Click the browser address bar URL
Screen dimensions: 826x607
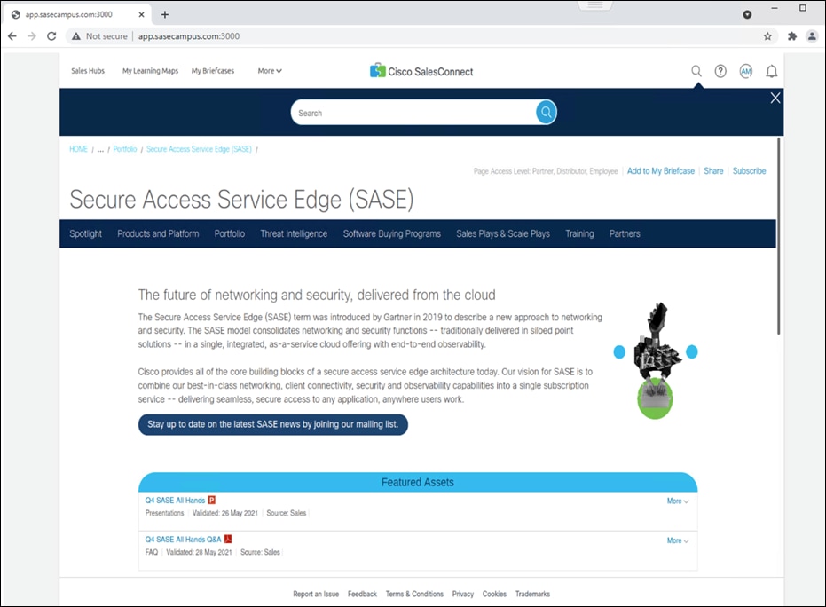(189, 36)
